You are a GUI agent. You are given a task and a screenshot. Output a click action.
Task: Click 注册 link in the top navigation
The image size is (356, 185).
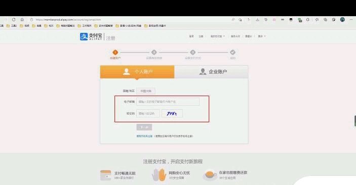coord(201,36)
